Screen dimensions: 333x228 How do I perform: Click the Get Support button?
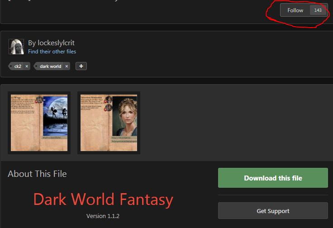273,211
